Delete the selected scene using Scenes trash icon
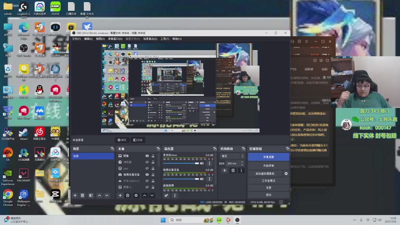 point(82,195)
